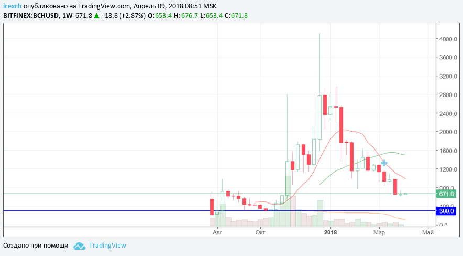Screen dimensions: 463x256
Task: Click the 2000.0 price axis label
Action: click(x=448, y=132)
